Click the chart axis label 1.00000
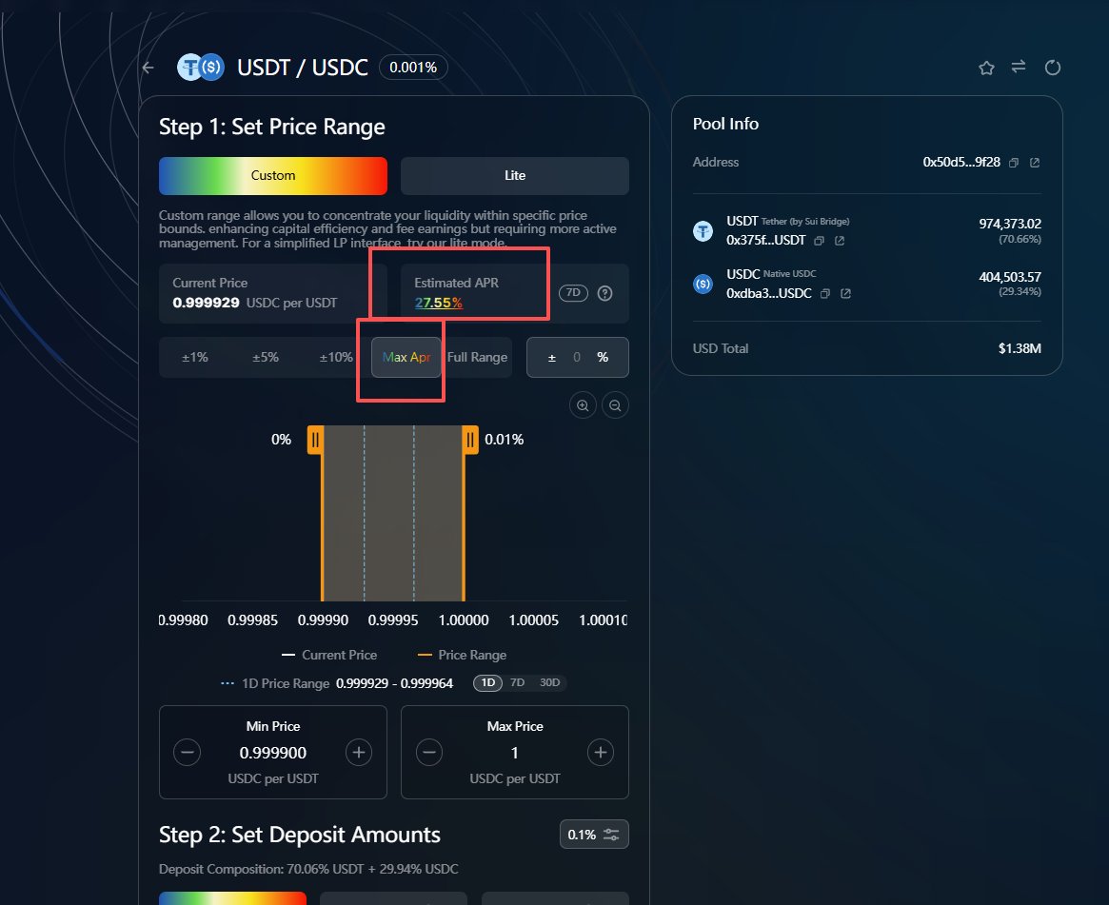Viewport: 1109px width, 905px height. 464,620
